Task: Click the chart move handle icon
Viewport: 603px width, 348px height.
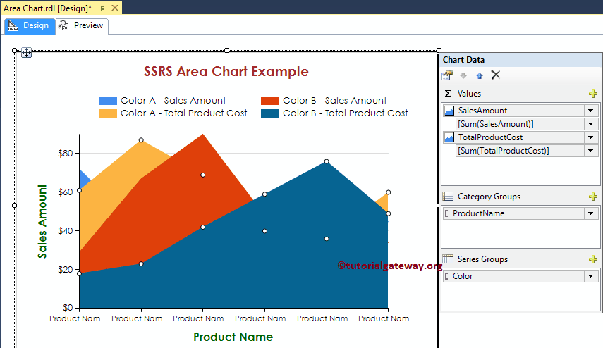Action: (26, 53)
